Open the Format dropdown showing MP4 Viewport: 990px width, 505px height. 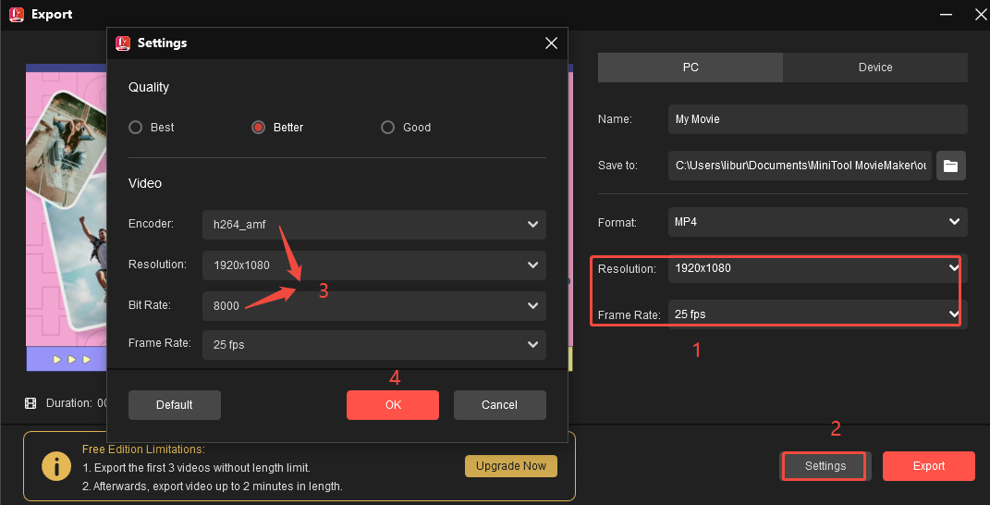click(x=818, y=223)
